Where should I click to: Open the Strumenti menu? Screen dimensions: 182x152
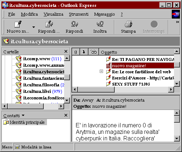point(79,14)
